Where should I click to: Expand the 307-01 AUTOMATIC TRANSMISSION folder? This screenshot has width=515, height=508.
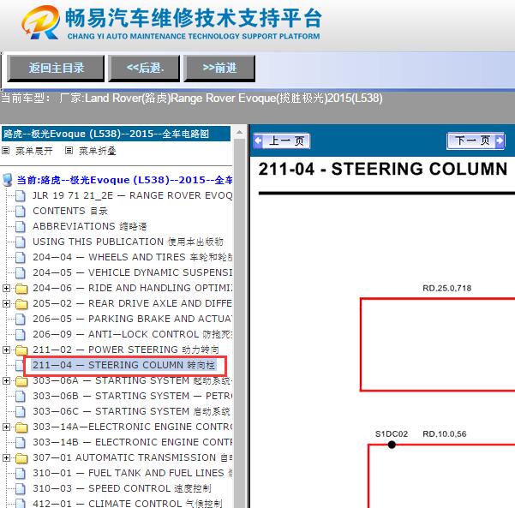coord(6,458)
